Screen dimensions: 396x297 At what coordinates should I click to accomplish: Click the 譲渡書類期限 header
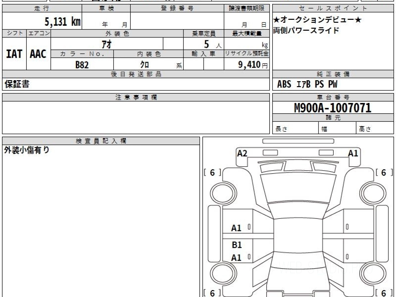(247, 9)
